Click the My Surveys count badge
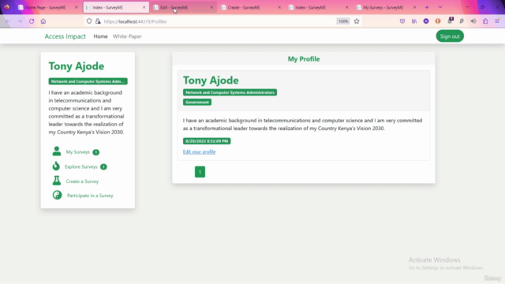Viewport: 505px width, 284px height. (96, 152)
